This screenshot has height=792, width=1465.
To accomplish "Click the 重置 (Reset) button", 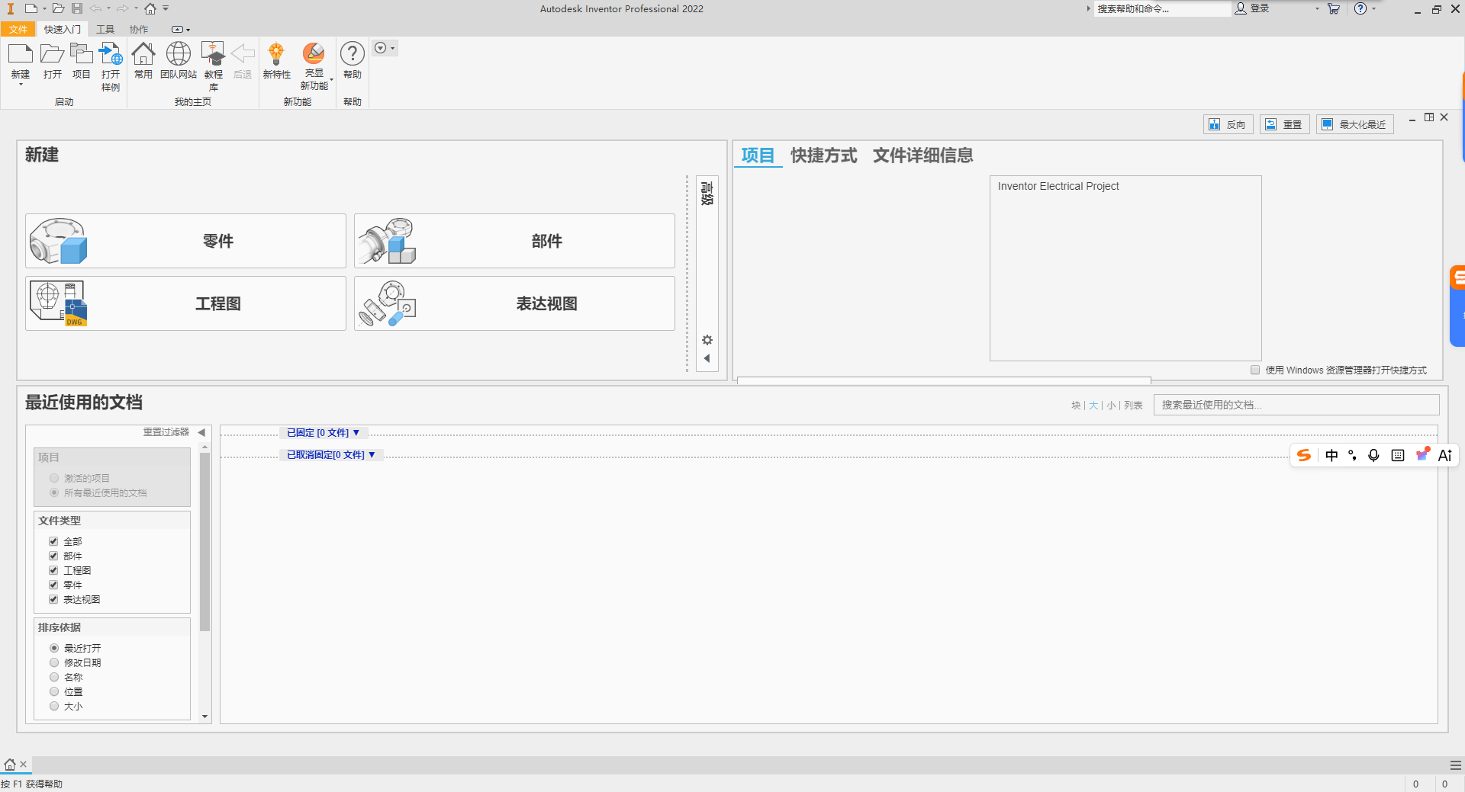I will pos(1284,123).
